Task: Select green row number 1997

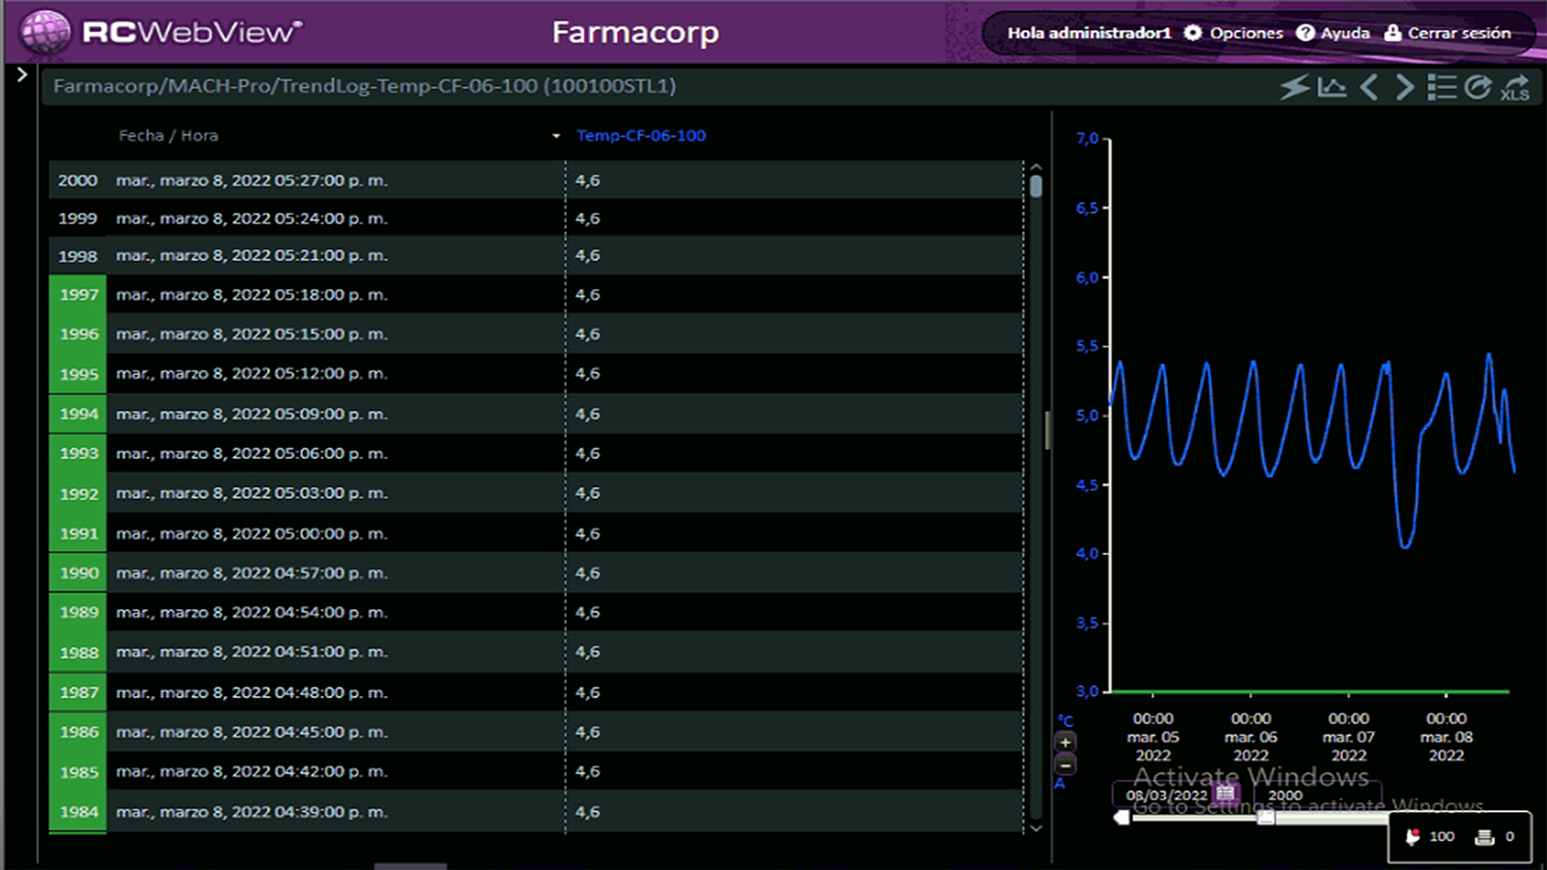Action: click(78, 295)
